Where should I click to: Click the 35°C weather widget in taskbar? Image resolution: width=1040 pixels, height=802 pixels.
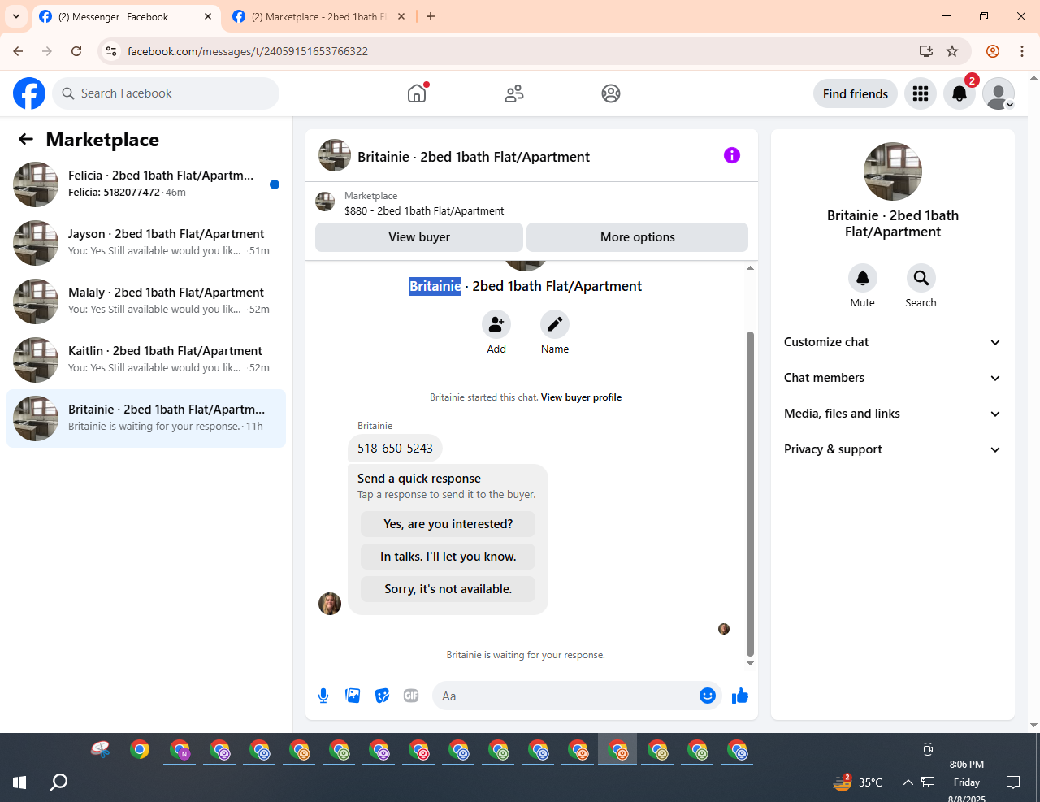click(858, 782)
